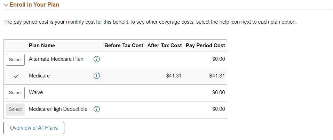Click the info icon beside Medicare
This screenshot has height=140, width=333.
coord(97,76)
